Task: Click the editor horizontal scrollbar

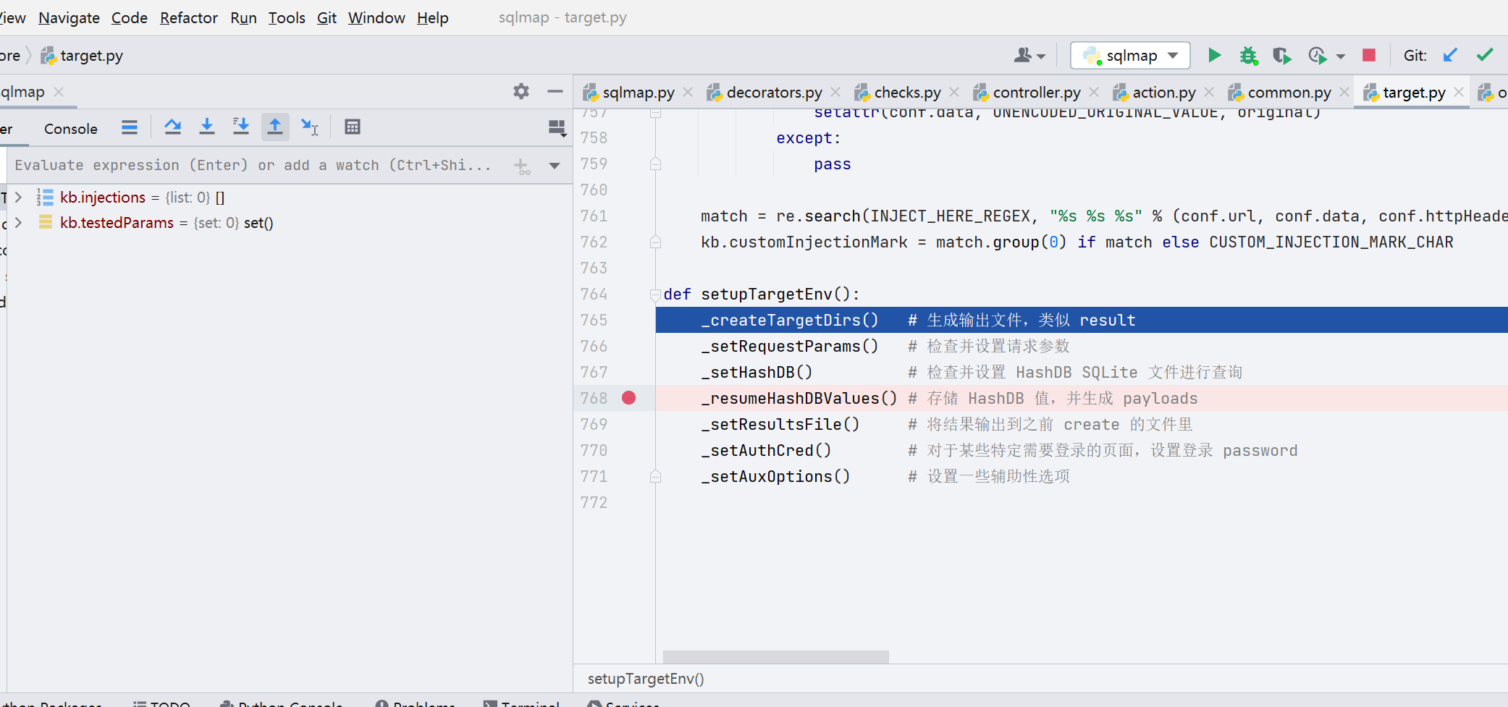Action: [x=775, y=656]
